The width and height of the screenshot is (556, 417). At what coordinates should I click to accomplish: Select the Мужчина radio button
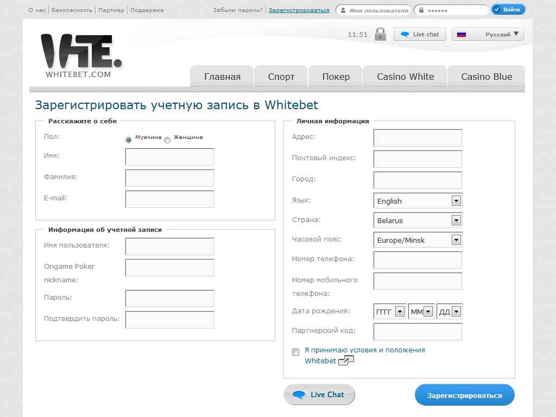click(x=129, y=140)
